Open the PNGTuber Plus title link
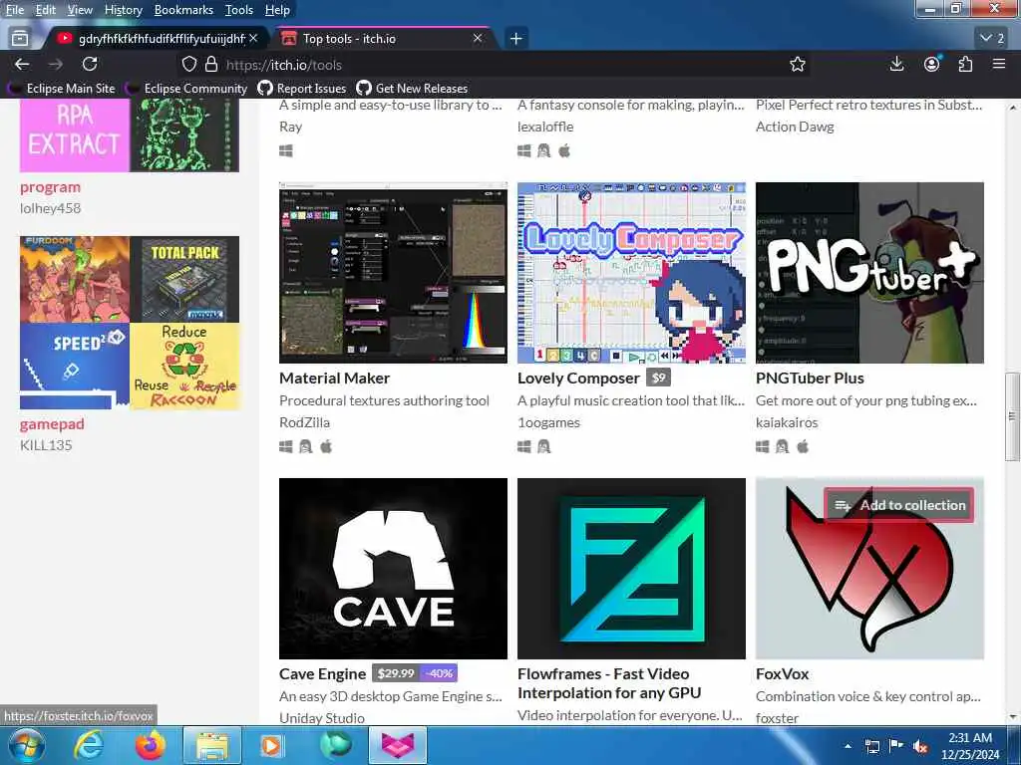1021x765 pixels. 810,378
